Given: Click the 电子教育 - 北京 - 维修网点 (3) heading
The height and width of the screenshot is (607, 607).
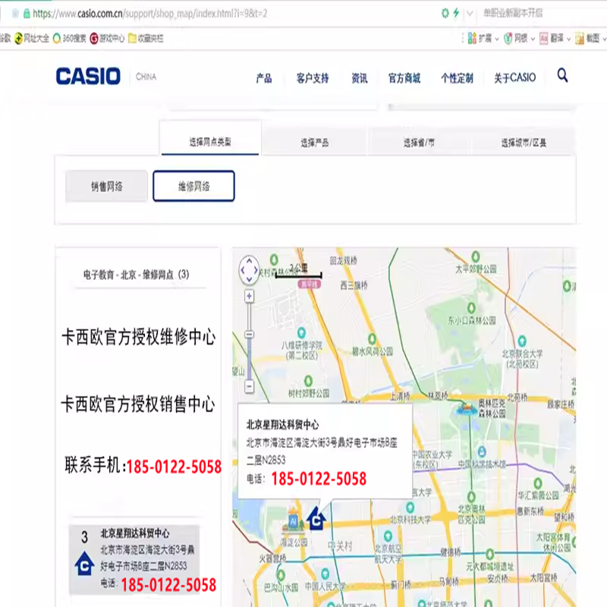Looking at the screenshot, I should [137, 275].
